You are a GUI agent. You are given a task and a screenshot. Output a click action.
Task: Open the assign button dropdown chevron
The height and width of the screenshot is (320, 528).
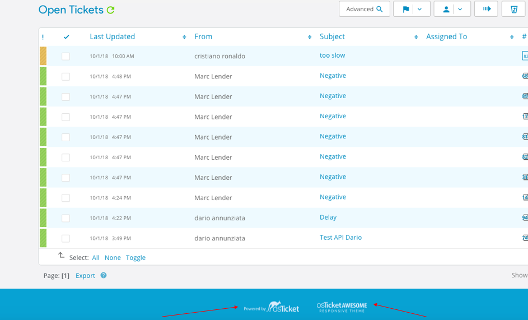coord(460,9)
